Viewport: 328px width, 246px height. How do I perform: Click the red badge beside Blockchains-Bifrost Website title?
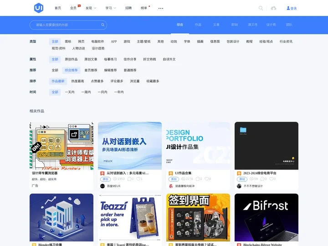[x=239, y=245]
